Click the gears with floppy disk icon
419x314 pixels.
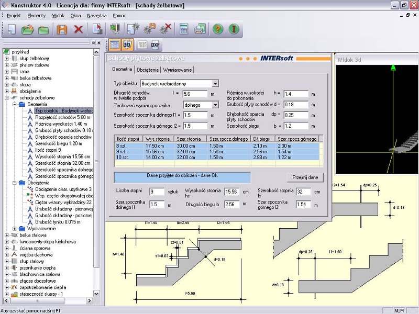click(x=149, y=29)
